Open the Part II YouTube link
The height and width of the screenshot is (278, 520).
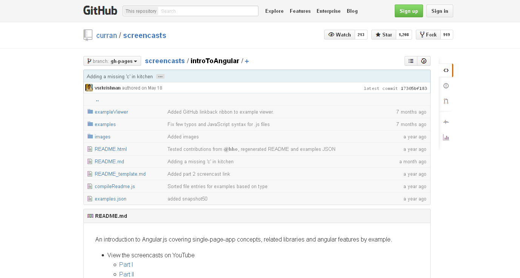pos(126,274)
